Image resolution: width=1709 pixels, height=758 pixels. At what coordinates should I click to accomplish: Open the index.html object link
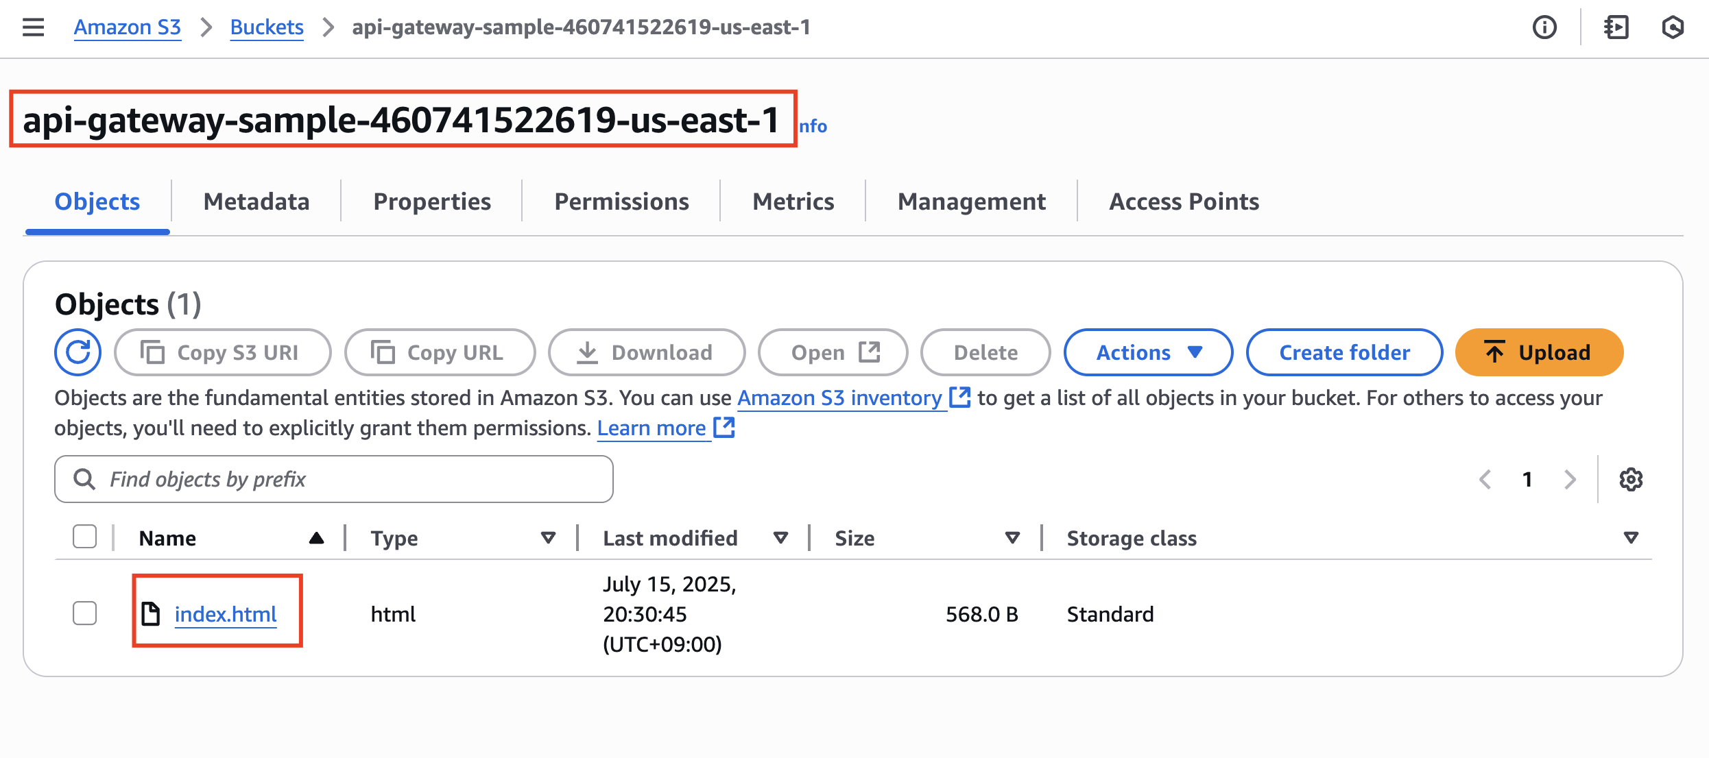click(226, 614)
